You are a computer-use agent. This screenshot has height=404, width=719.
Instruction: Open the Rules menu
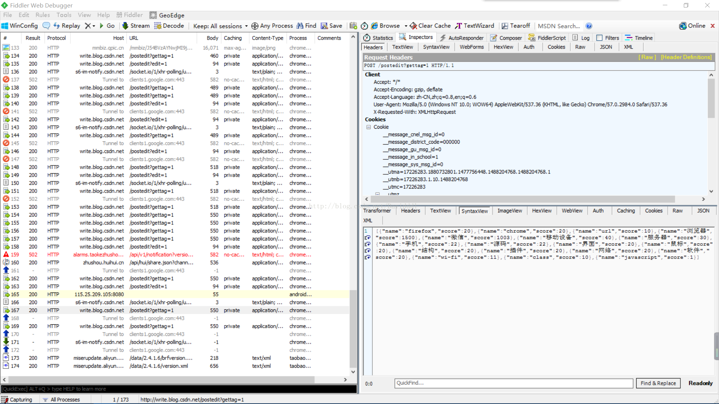click(43, 15)
